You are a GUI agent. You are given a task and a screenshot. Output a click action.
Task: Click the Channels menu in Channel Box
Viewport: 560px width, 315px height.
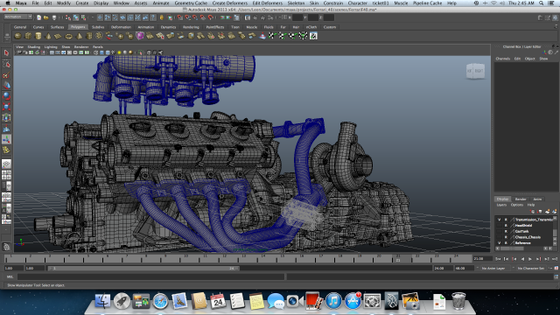click(503, 59)
